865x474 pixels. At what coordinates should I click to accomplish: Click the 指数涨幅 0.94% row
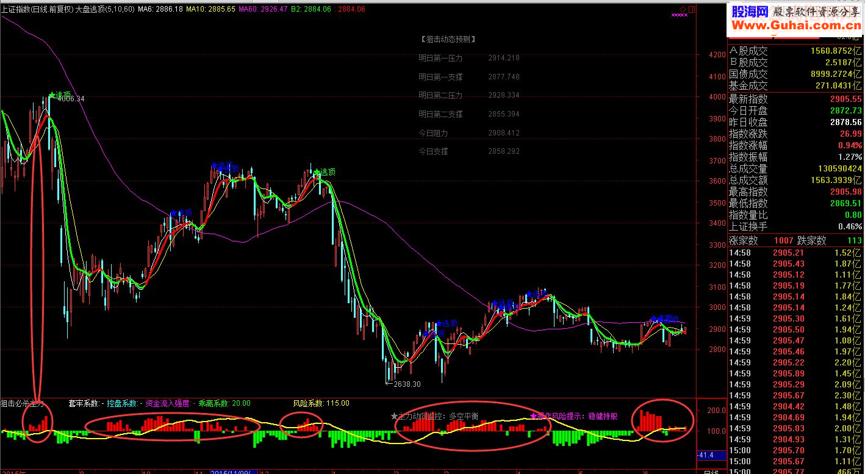(795, 145)
